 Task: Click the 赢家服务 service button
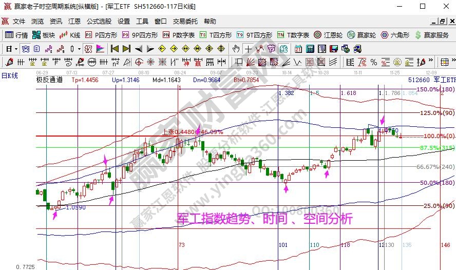(432, 35)
